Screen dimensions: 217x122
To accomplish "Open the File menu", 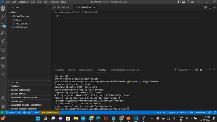I will click(8, 2).
